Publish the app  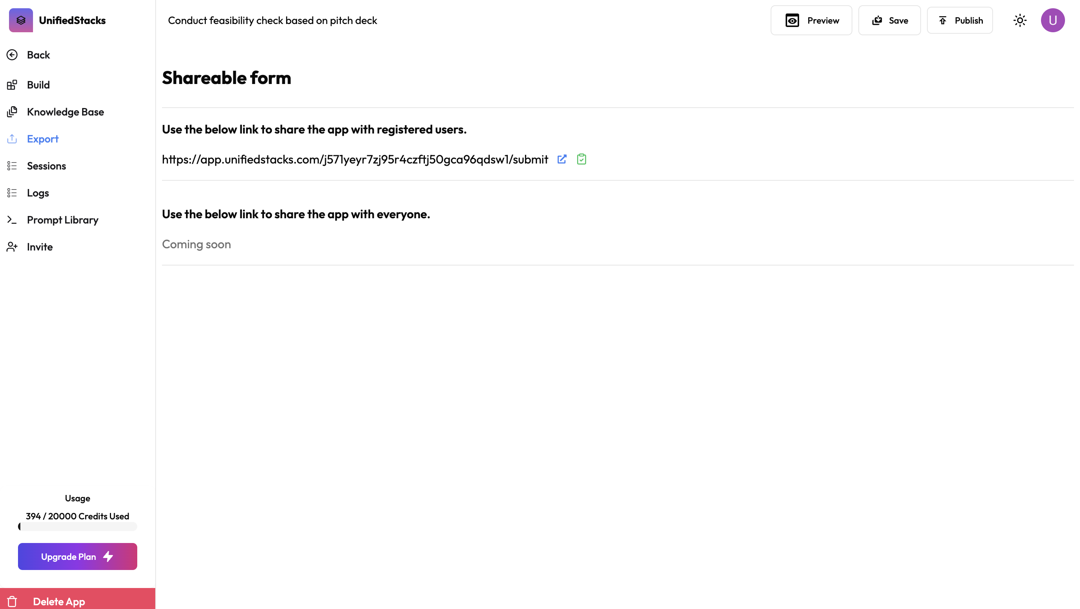point(959,21)
